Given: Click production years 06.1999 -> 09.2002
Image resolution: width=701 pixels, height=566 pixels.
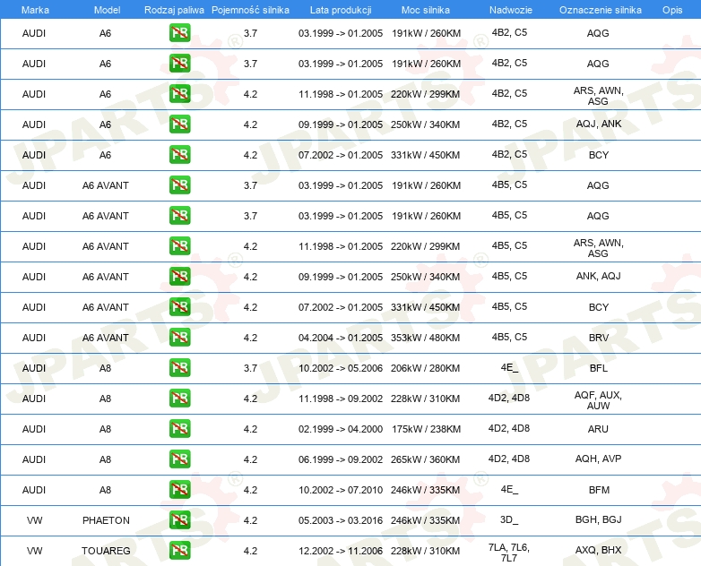Looking at the screenshot, I should 341,459.
